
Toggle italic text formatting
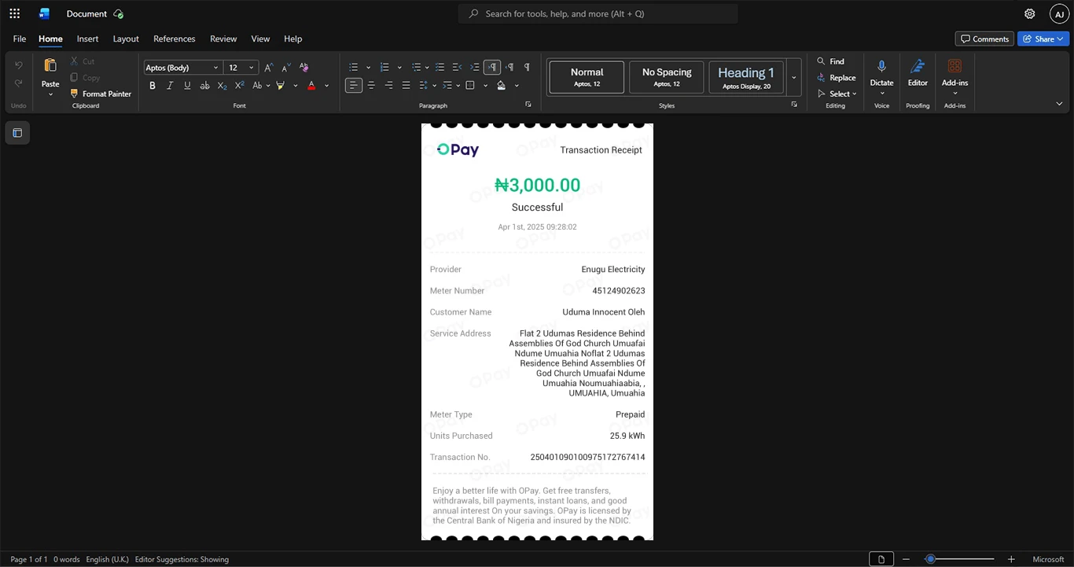point(170,85)
